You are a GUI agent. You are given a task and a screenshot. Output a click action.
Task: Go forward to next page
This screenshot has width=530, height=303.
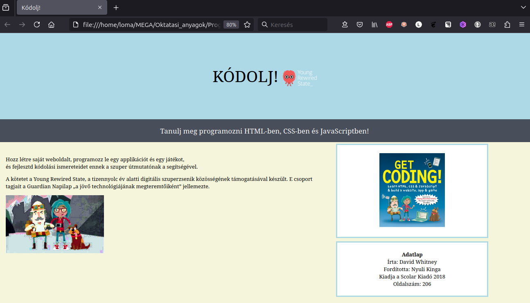[22, 25]
